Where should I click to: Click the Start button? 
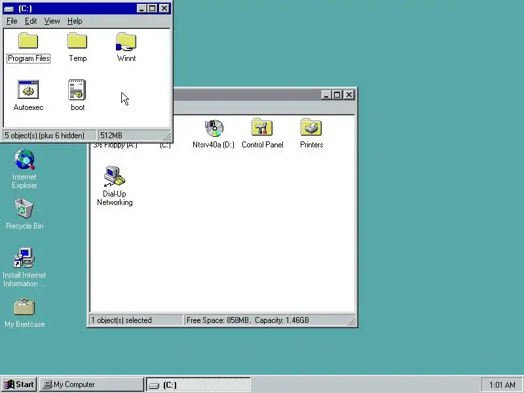(20, 384)
